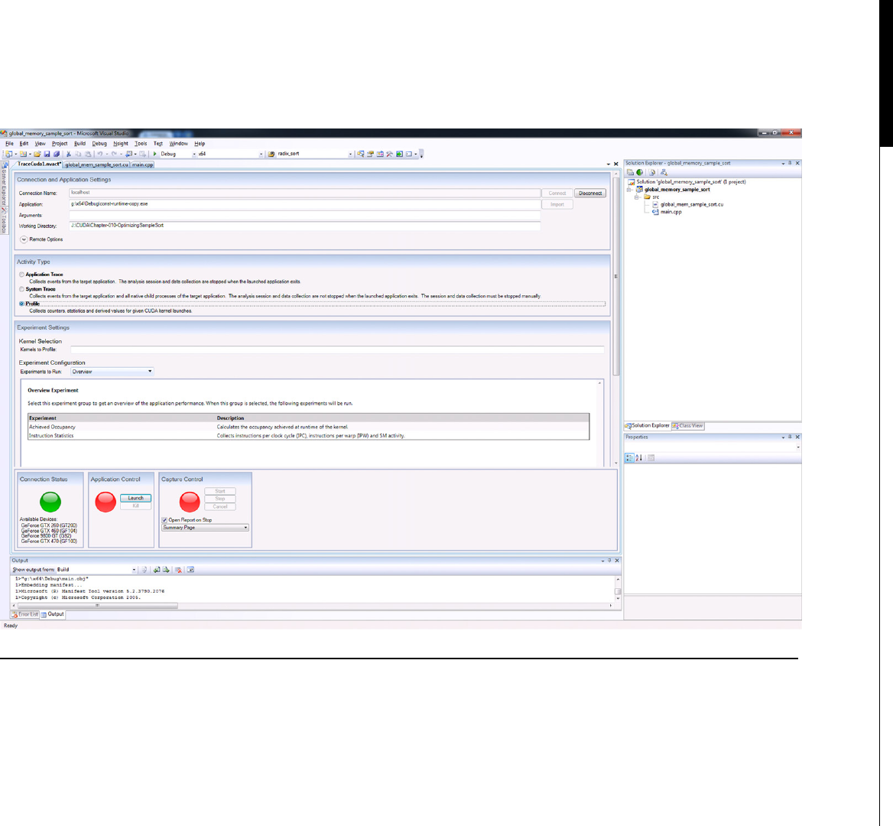Click the Capture Control Start button
Screen dimensions: 893x826
coord(220,491)
